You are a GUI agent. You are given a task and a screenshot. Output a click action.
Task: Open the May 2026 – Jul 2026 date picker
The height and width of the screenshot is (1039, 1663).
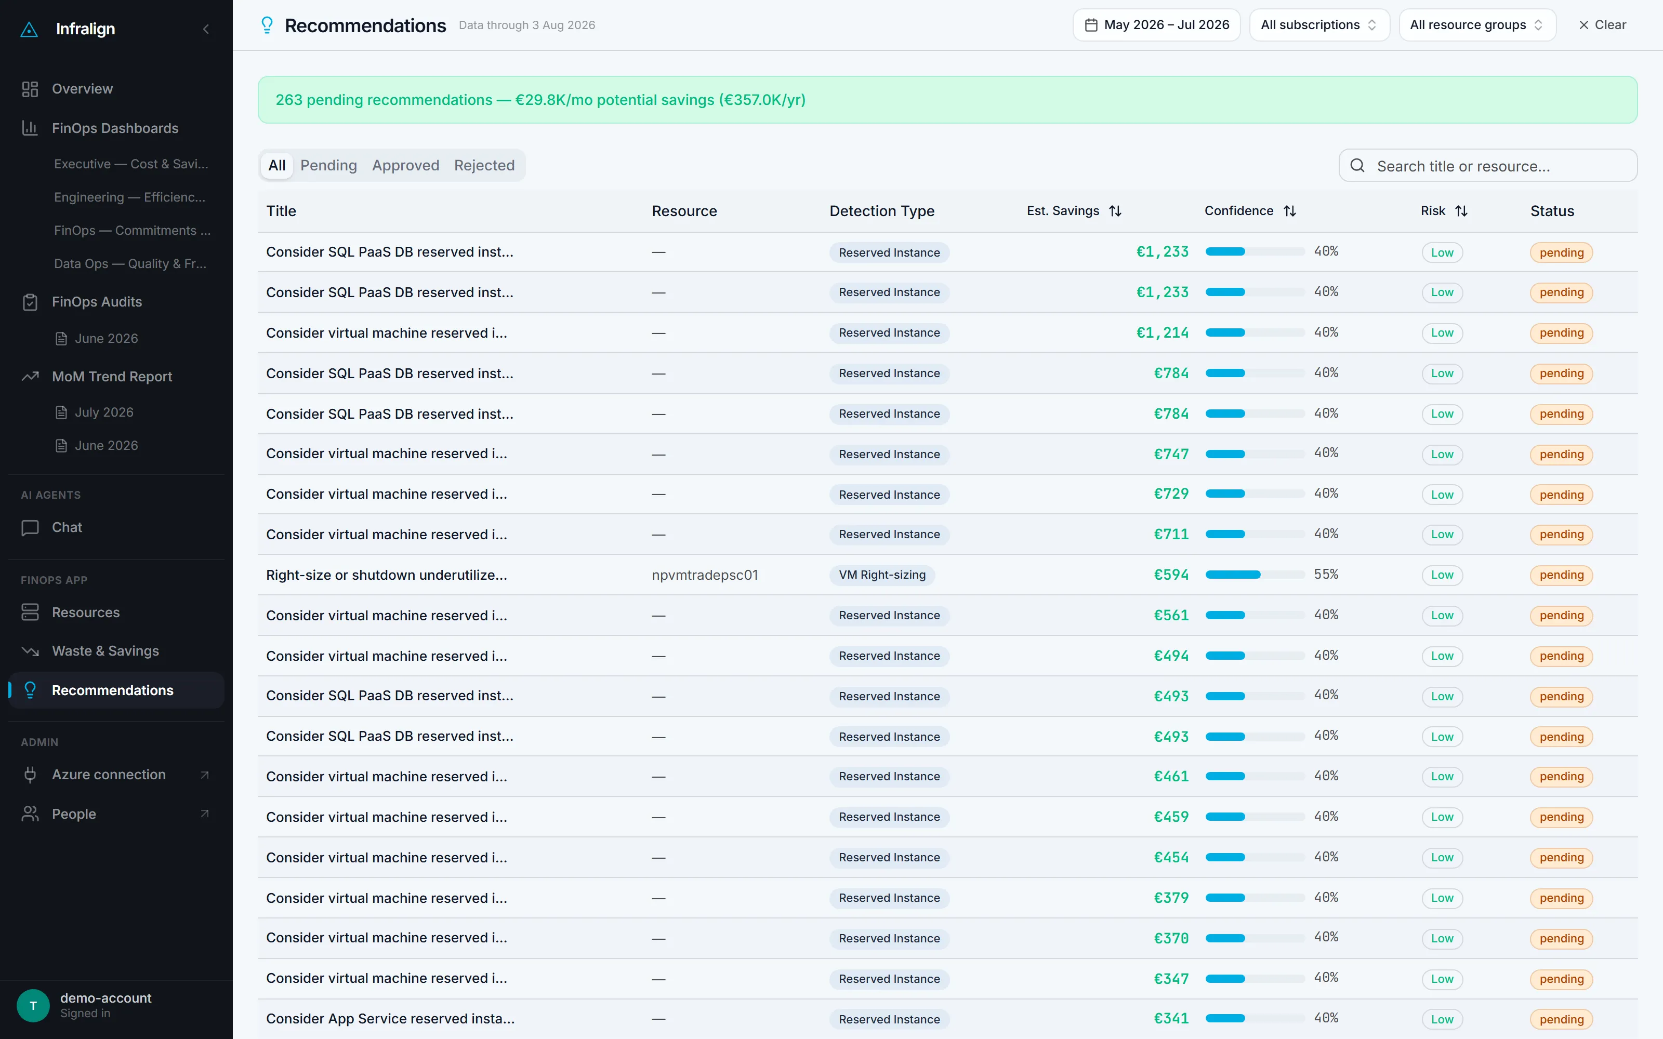tap(1156, 25)
